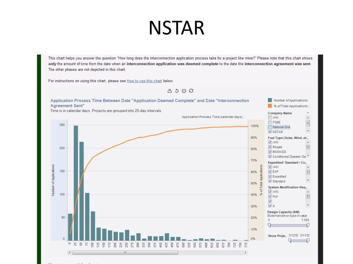Image resolution: width=353 pixels, height=264 pixels.
Task: Click the Design Capacity right slider handle
Action: click(x=308, y=225)
